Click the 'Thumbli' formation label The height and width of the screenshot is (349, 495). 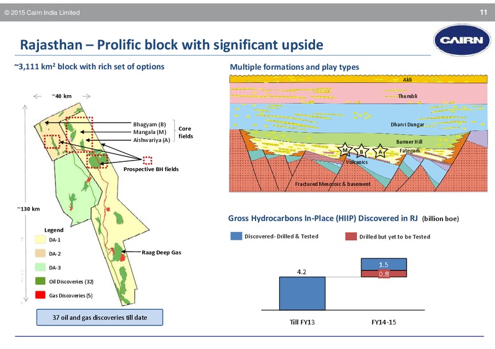click(x=408, y=96)
